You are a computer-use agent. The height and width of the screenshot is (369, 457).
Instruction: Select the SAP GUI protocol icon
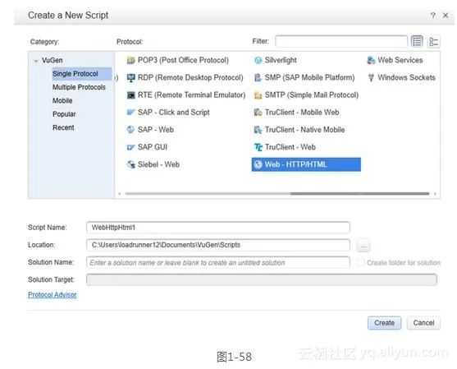130,147
